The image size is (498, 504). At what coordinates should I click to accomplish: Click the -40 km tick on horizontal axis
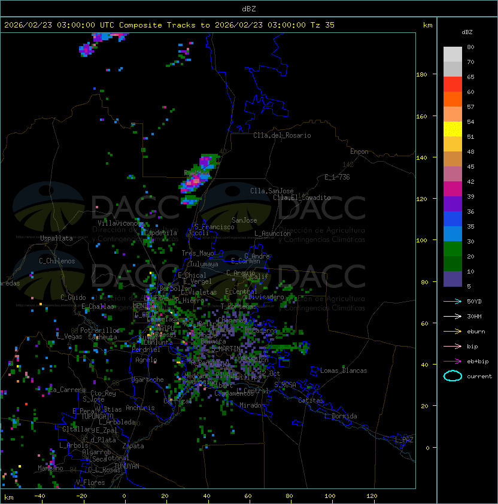click(40, 496)
